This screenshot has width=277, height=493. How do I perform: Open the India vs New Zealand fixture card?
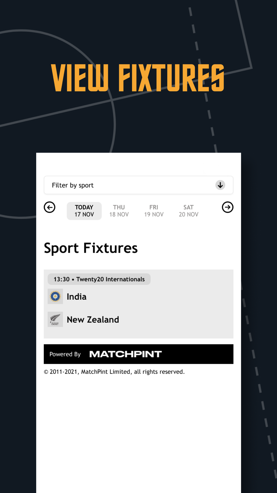(138, 304)
